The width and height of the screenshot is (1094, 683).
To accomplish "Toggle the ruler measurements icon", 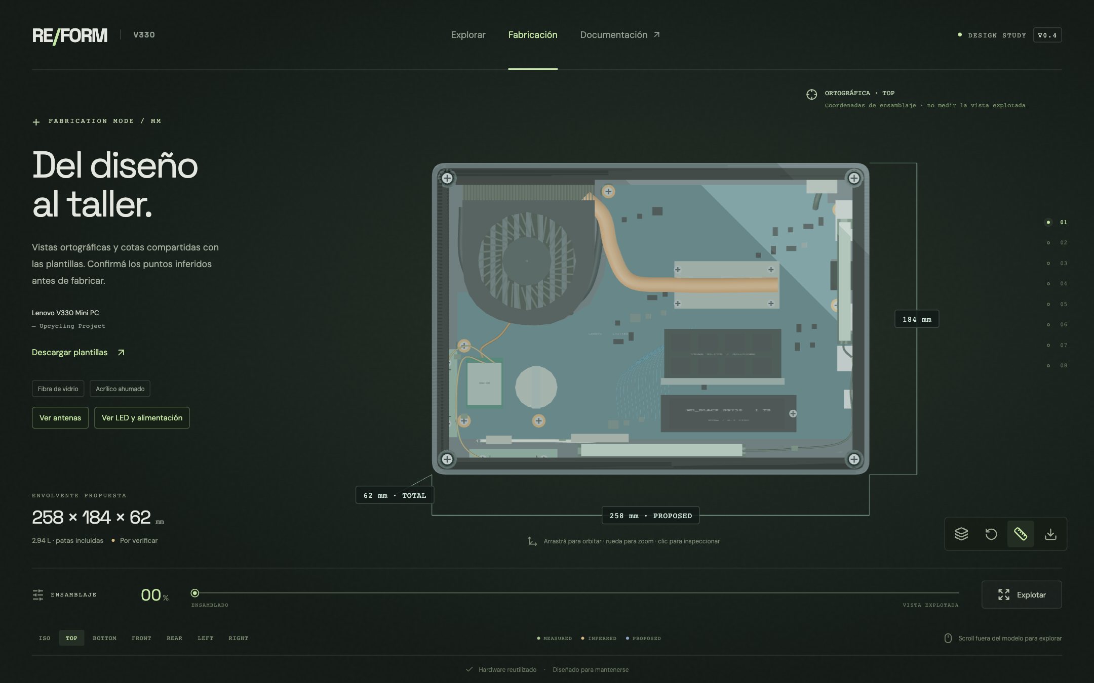I will (x=1021, y=534).
